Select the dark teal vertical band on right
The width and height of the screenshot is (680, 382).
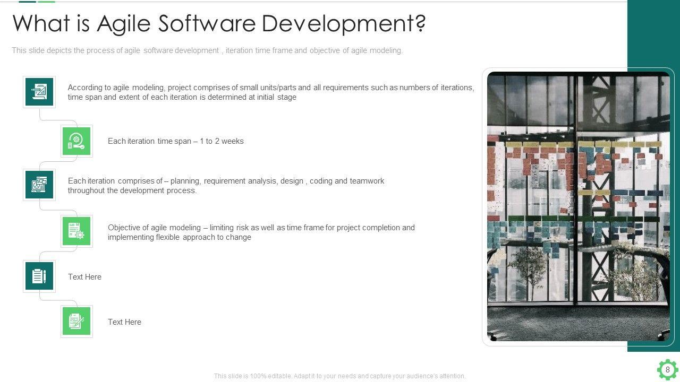(x=653, y=32)
